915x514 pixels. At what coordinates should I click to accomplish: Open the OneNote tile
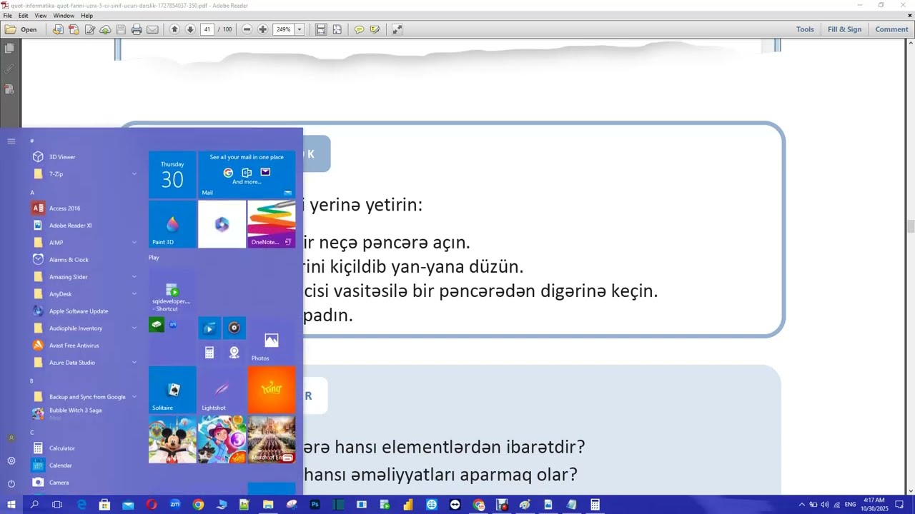(271, 224)
